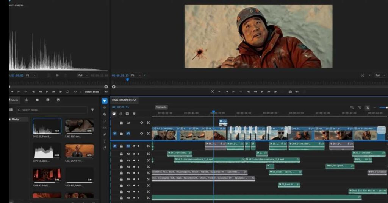
Task: Toggle V2 track visibility eye
Action: click(142, 123)
